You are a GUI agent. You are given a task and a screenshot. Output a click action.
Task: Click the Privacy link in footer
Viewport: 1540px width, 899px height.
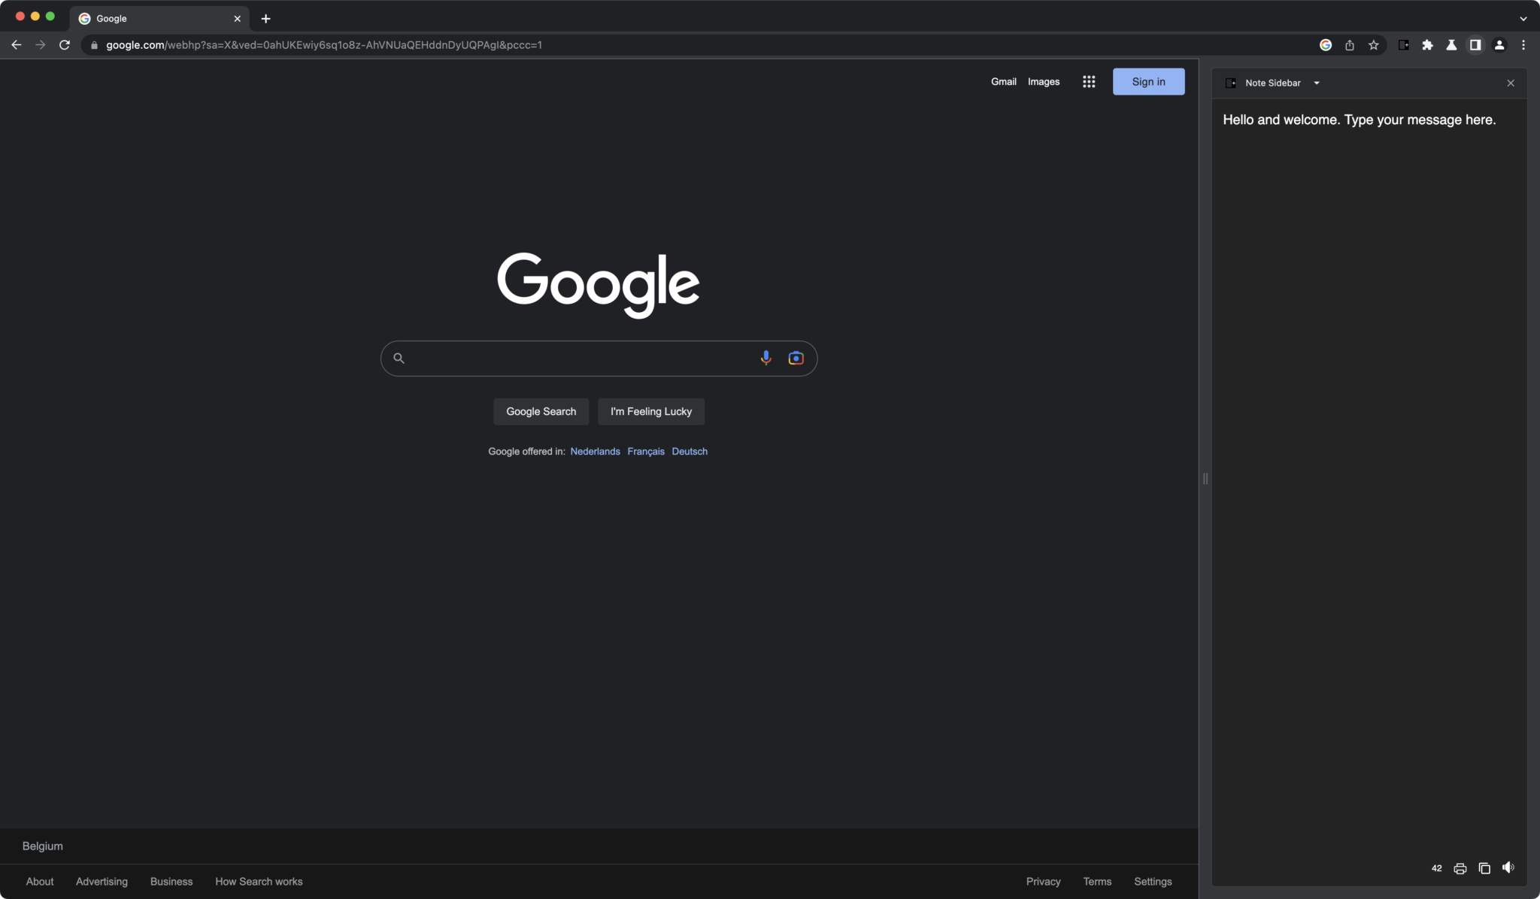(1044, 881)
